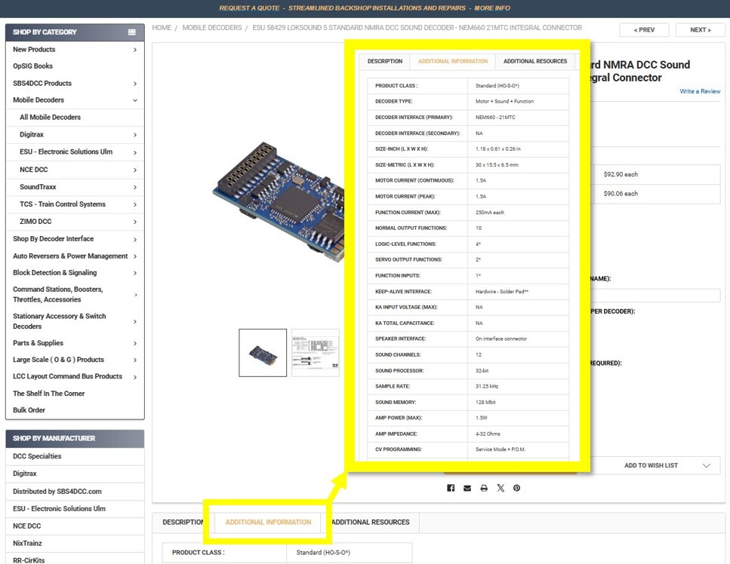The width and height of the screenshot is (730, 564).
Task: Open DCC Specialties manufacturer
Action: (x=37, y=456)
